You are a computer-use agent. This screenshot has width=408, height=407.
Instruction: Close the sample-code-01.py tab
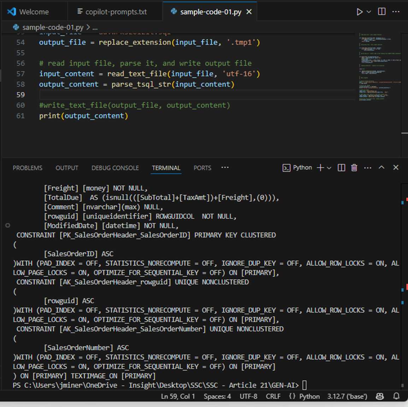(x=249, y=12)
